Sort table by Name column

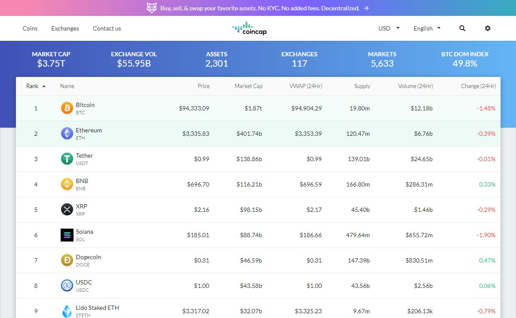click(67, 86)
